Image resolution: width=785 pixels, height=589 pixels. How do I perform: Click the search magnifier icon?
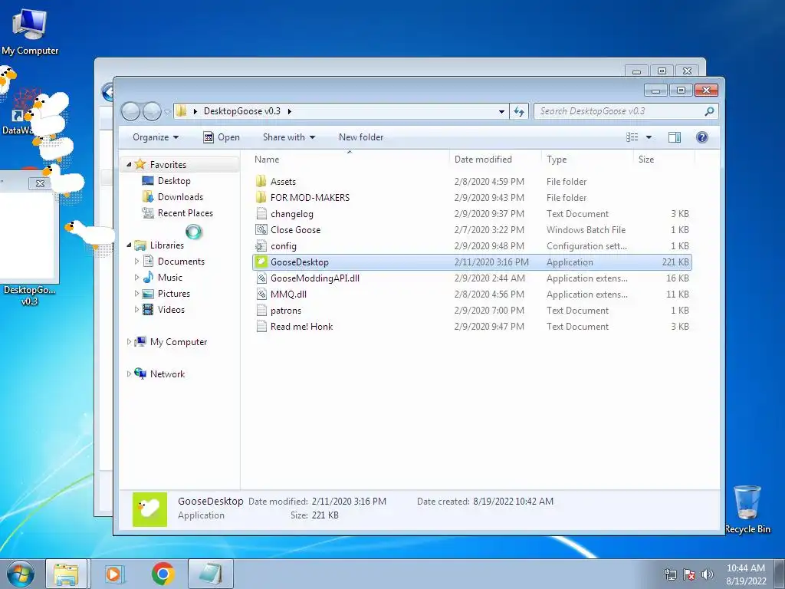(709, 111)
